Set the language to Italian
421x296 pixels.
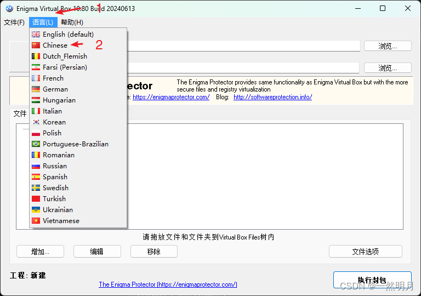click(x=78, y=111)
